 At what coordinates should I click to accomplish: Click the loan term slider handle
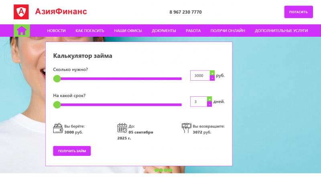pos(57,105)
